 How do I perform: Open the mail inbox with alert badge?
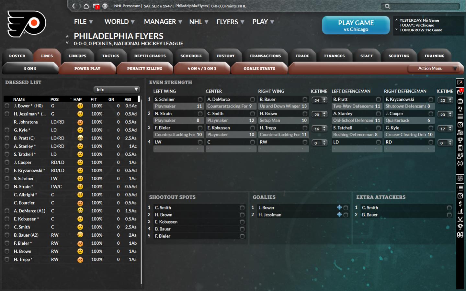pos(96,6)
